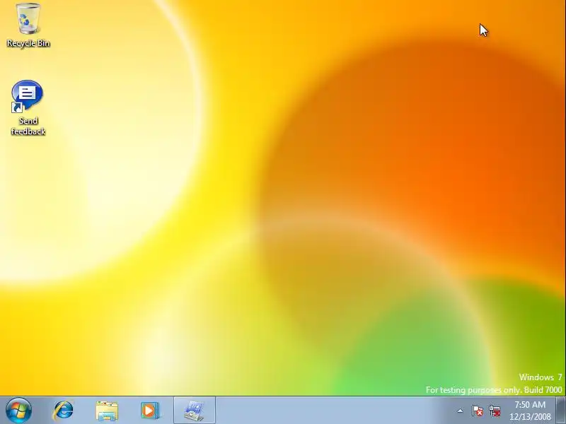
Task: Click the 12/13/2008 date in tray
Action: pyautogui.click(x=530, y=416)
